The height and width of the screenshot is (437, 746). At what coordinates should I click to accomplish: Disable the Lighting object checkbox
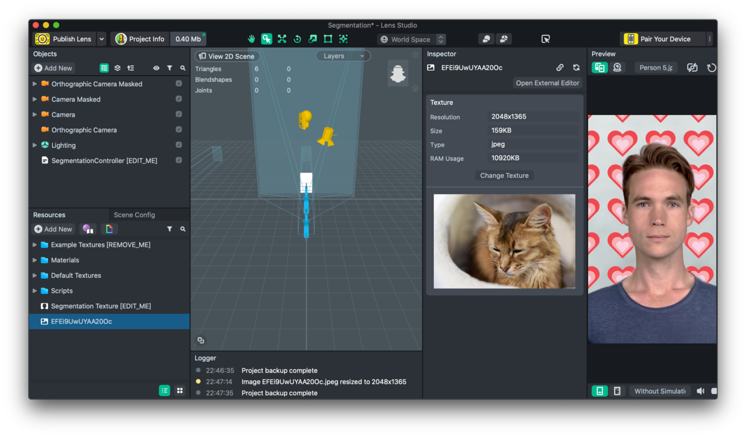click(178, 145)
